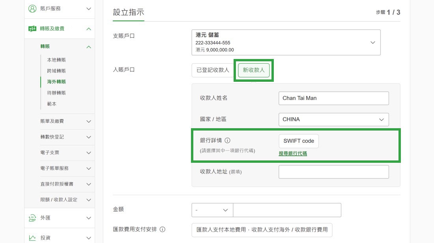Expand 直接付款授權書 chevron
Screen dimensions: 434x243
click(88, 184)
